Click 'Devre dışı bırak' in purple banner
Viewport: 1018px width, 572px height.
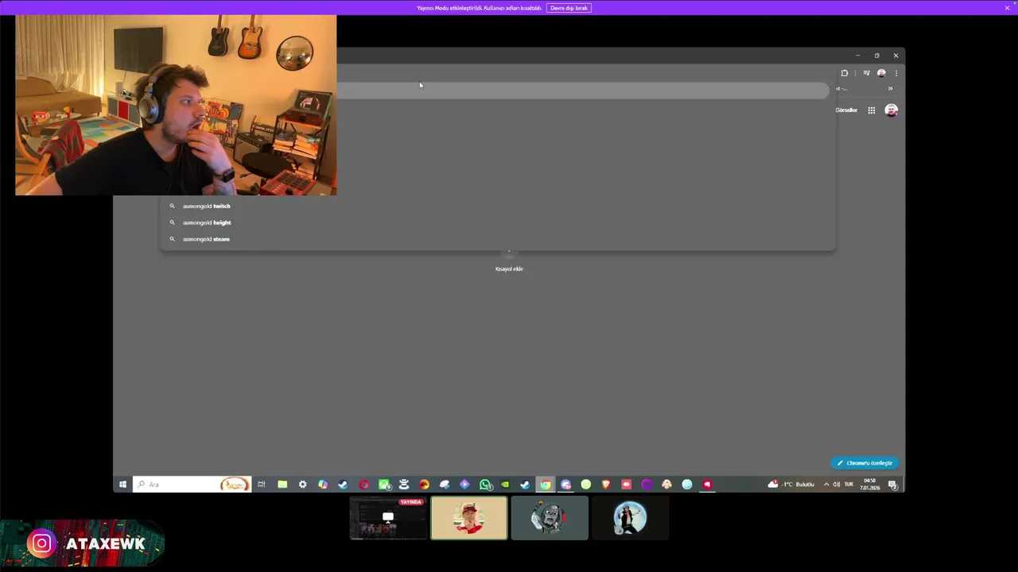pyautogui.click(x=569, y=8)
